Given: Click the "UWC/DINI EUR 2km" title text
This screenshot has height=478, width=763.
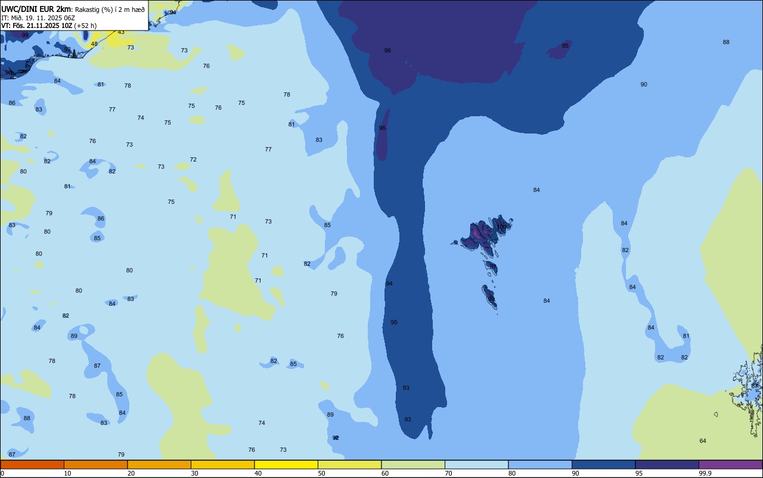Looking at the screenshot, I should coord(36,9).
